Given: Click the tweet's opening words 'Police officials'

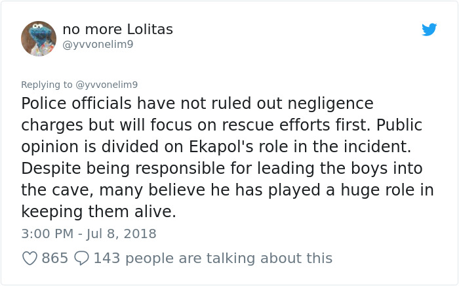Looking at the screenshot, I should point(76,104).
